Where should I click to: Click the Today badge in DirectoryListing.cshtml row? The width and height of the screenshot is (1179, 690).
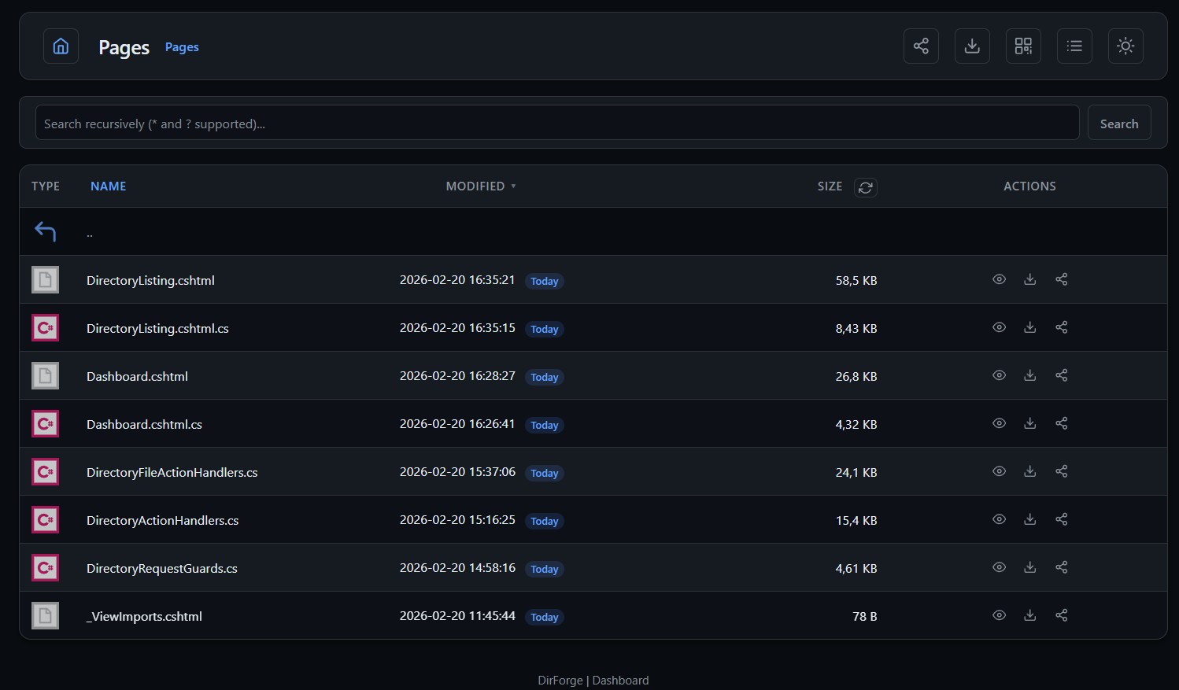point(544,281)
